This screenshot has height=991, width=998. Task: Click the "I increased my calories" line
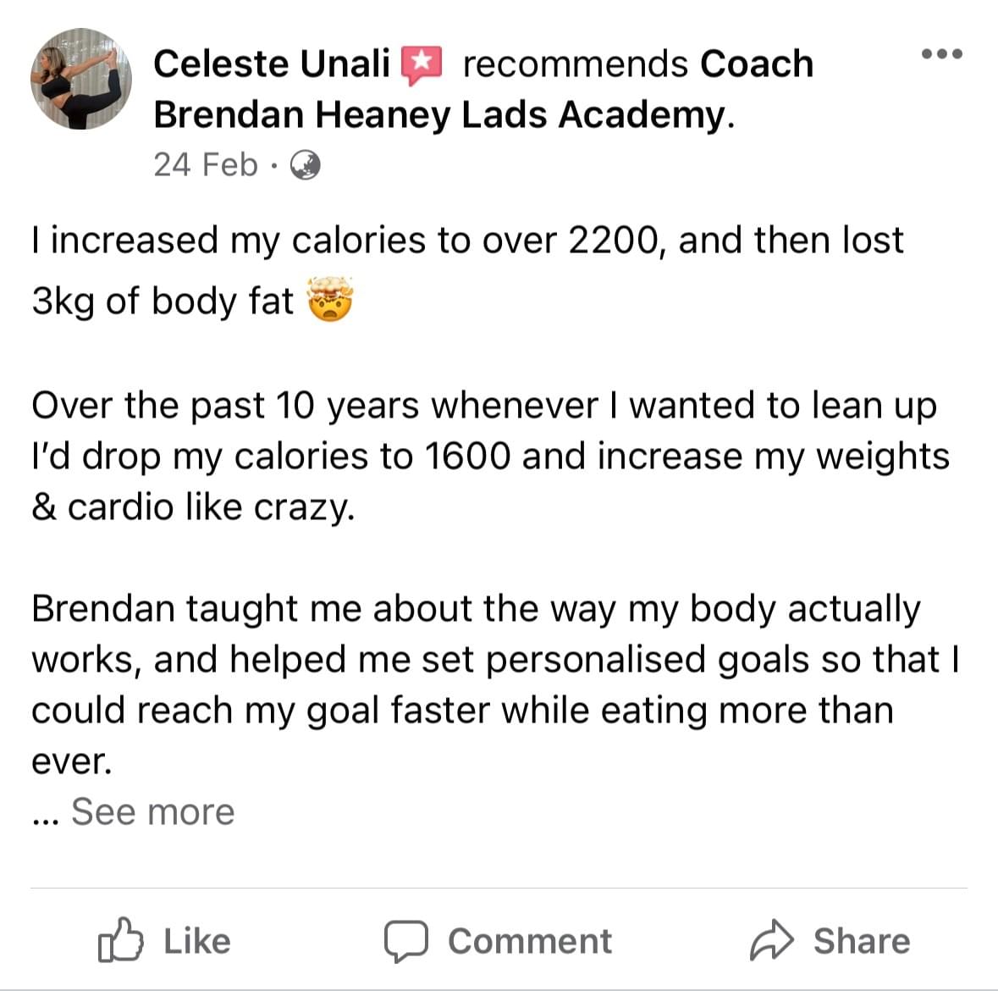pyautogui.click(x=466, y=241)
